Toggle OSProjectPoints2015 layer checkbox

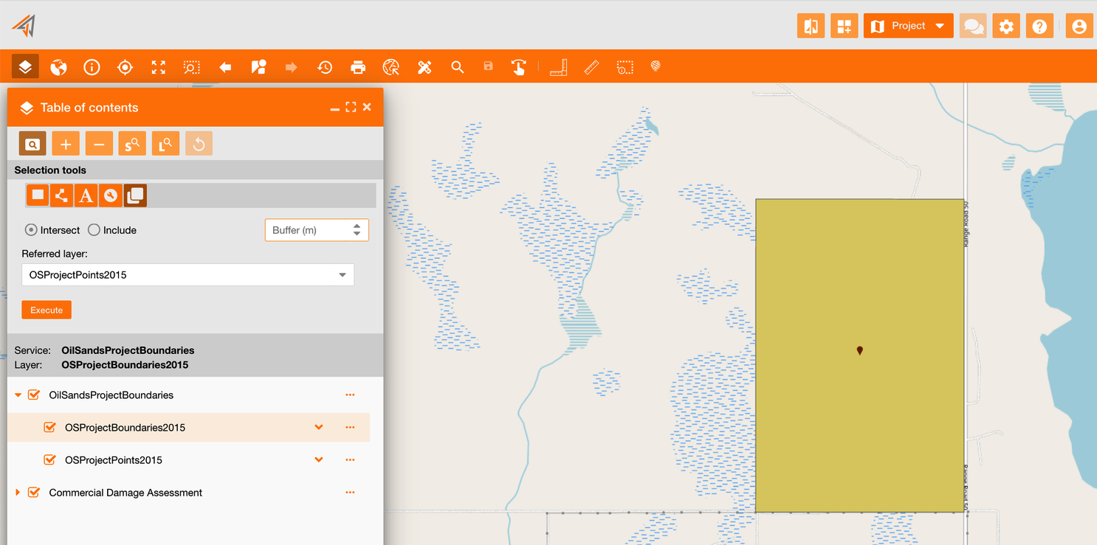click(50, 460)
